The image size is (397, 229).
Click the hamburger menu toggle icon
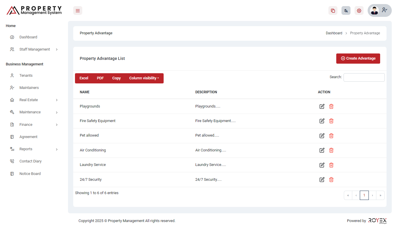click(78, 11)
